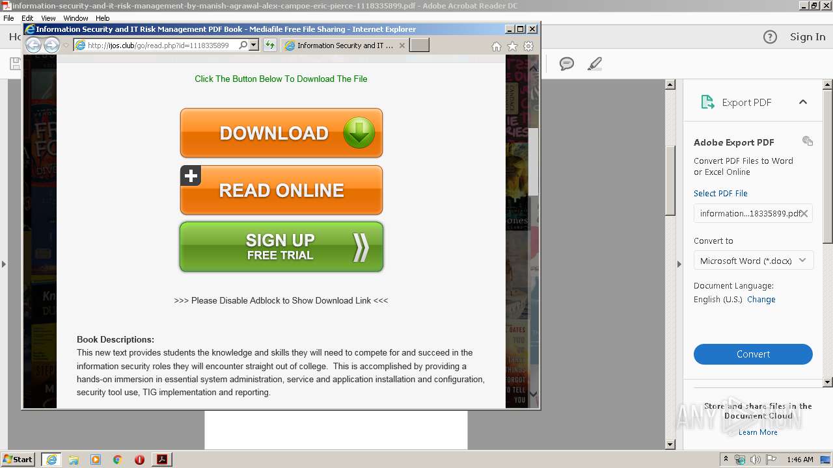Show hidden system tray icons

tap(726, 460)
